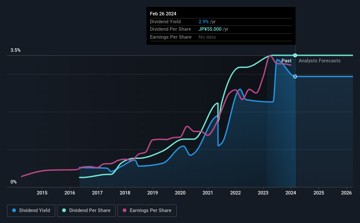Click the 2024 x-axis label
Screen dimensions: 360x223
[x=291, y=193]
